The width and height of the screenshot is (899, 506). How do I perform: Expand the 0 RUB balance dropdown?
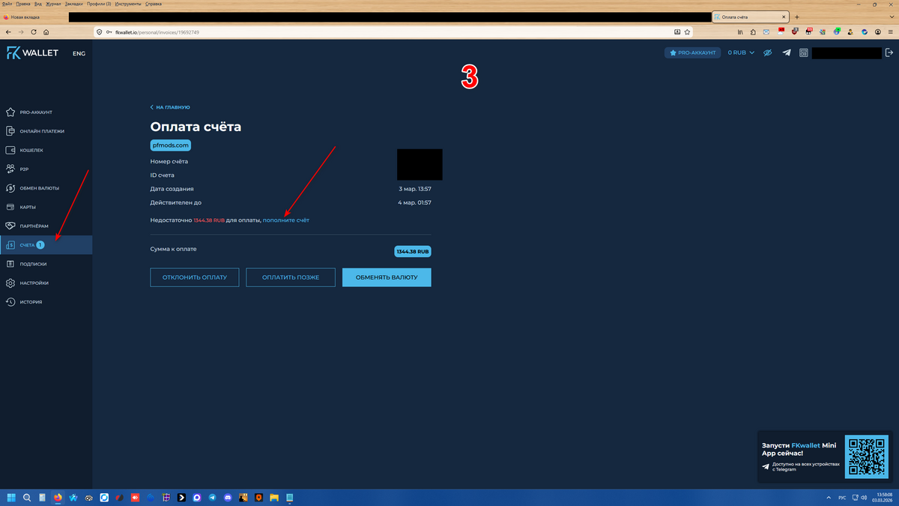pyautogui.click(x=741, y=52)
